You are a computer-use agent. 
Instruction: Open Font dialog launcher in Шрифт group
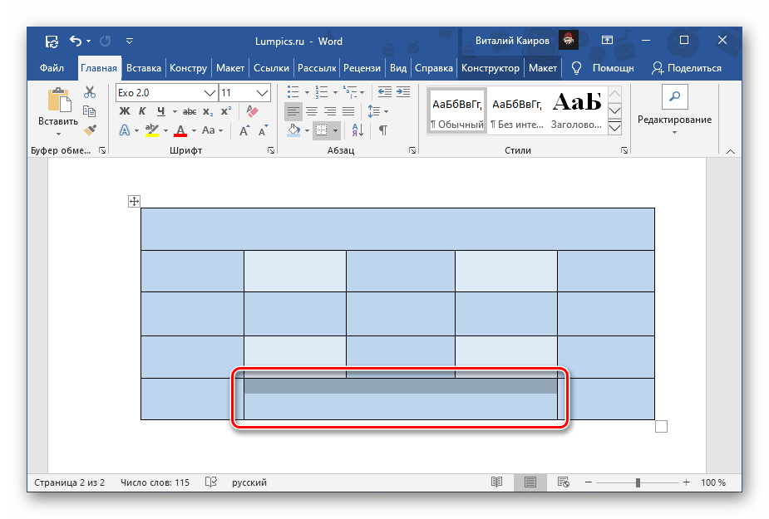tap(271, 151)
